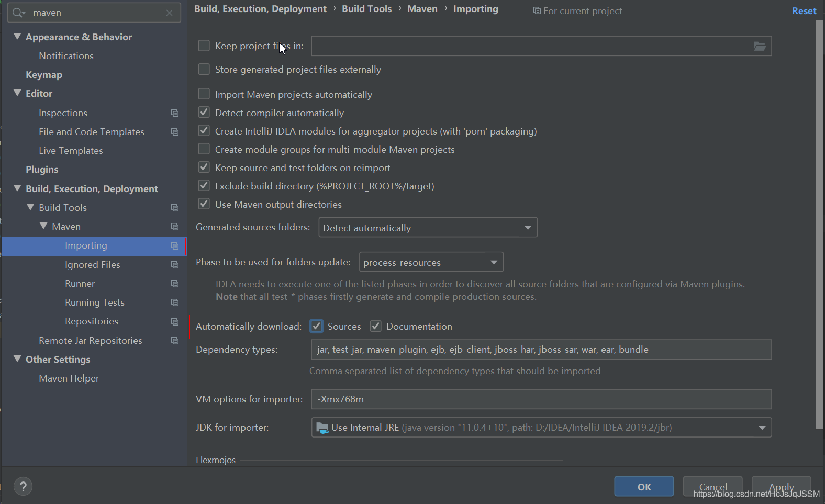Click Maven in breadcrumb path
The width and height of the screenshot is (825, 504).
[x=422, y=9]
